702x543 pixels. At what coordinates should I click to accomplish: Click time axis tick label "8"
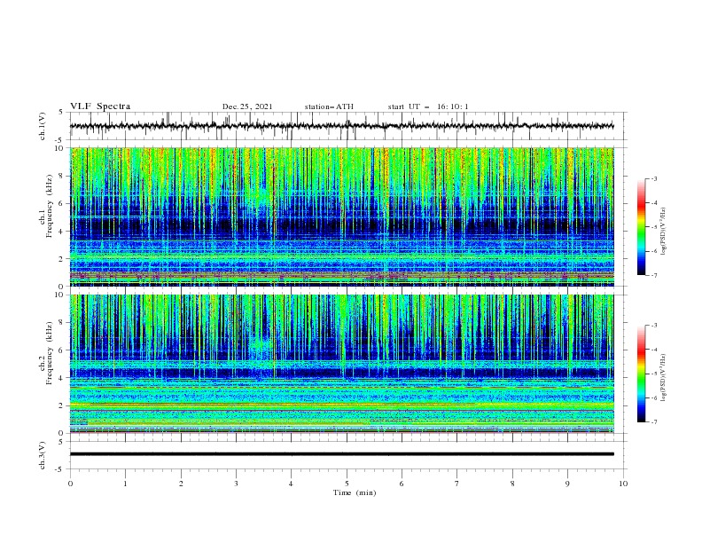click(x=512, y=484)
